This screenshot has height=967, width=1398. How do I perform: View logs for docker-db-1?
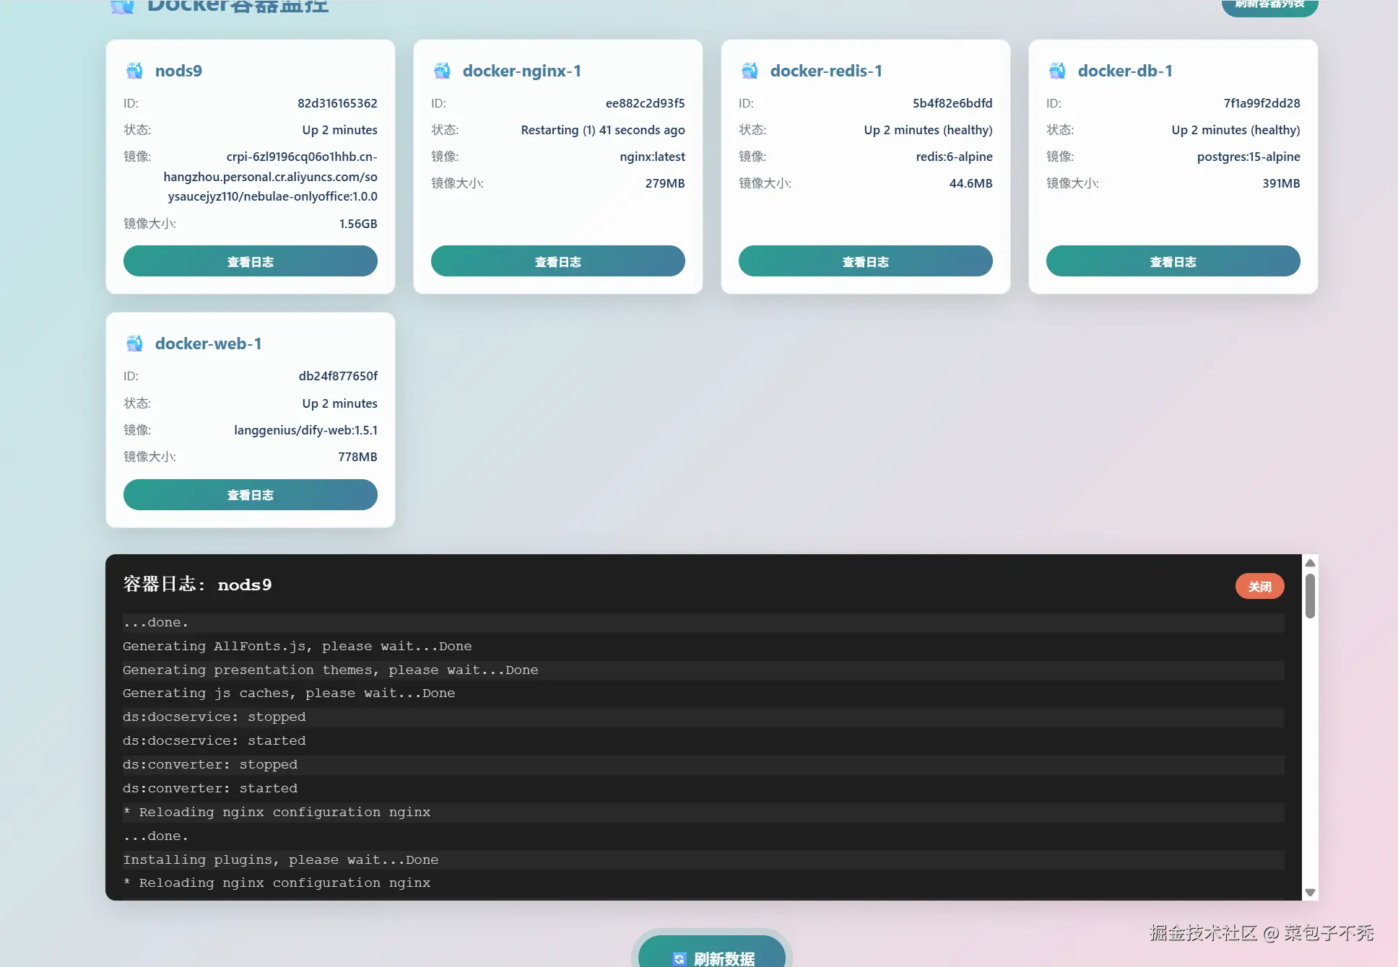pyautogui.click(x=1172, y=261)
